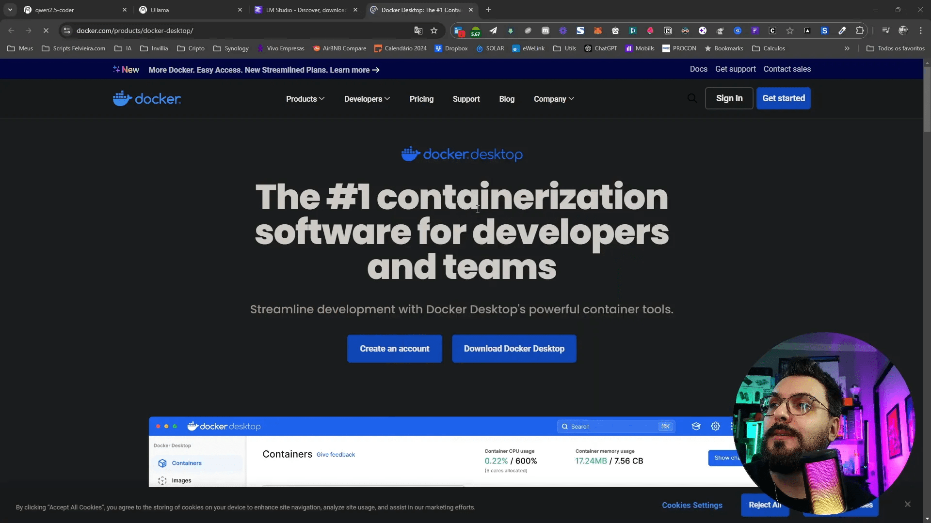Click the Search field in Docker Desktop preview

616,427
